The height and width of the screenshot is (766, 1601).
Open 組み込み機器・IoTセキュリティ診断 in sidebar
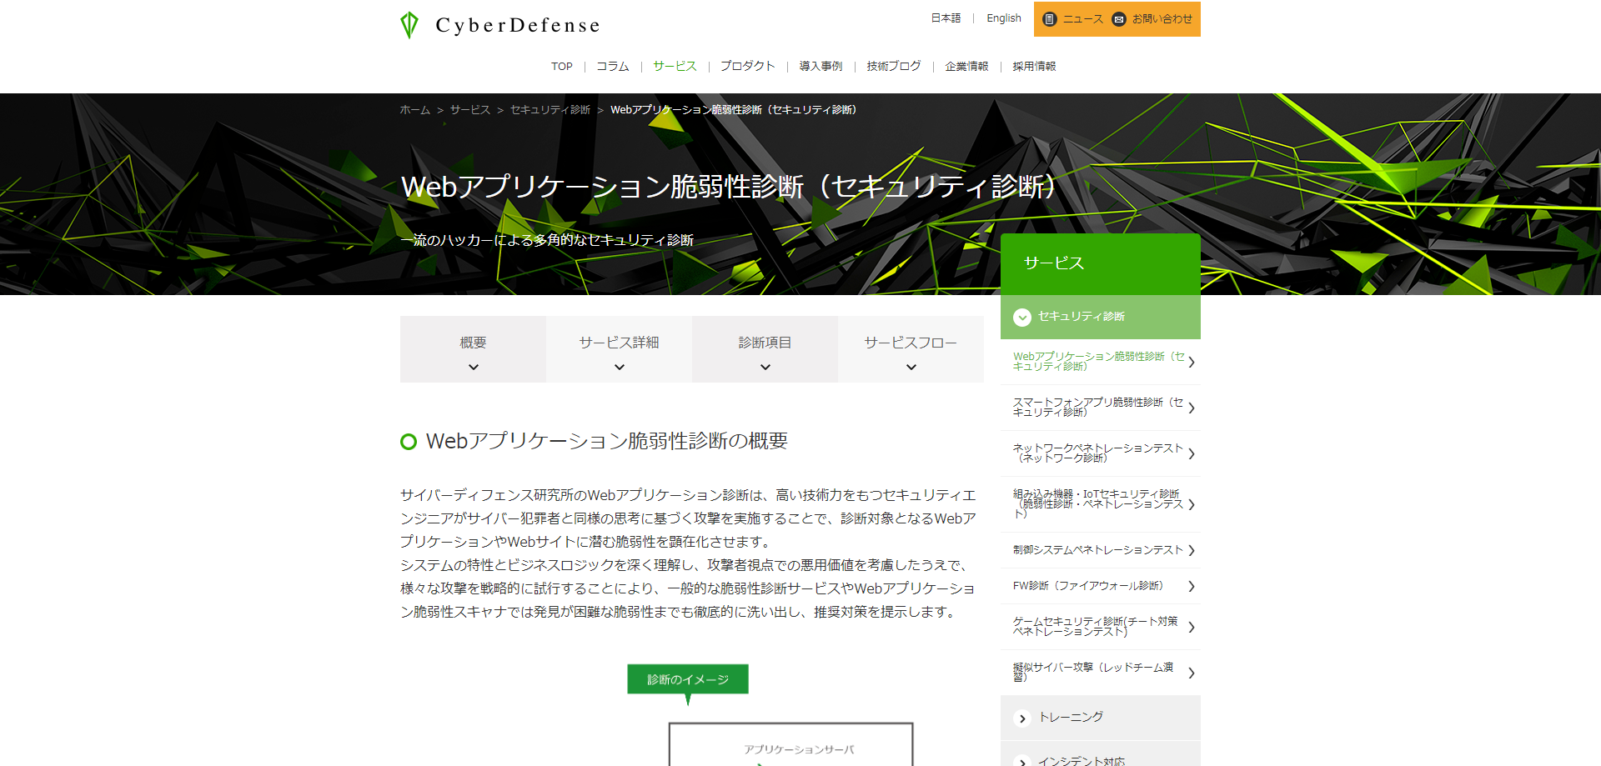pos(1101,504)
